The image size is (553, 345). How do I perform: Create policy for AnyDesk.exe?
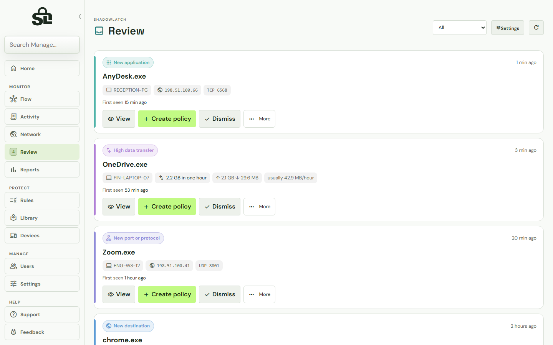167,119
